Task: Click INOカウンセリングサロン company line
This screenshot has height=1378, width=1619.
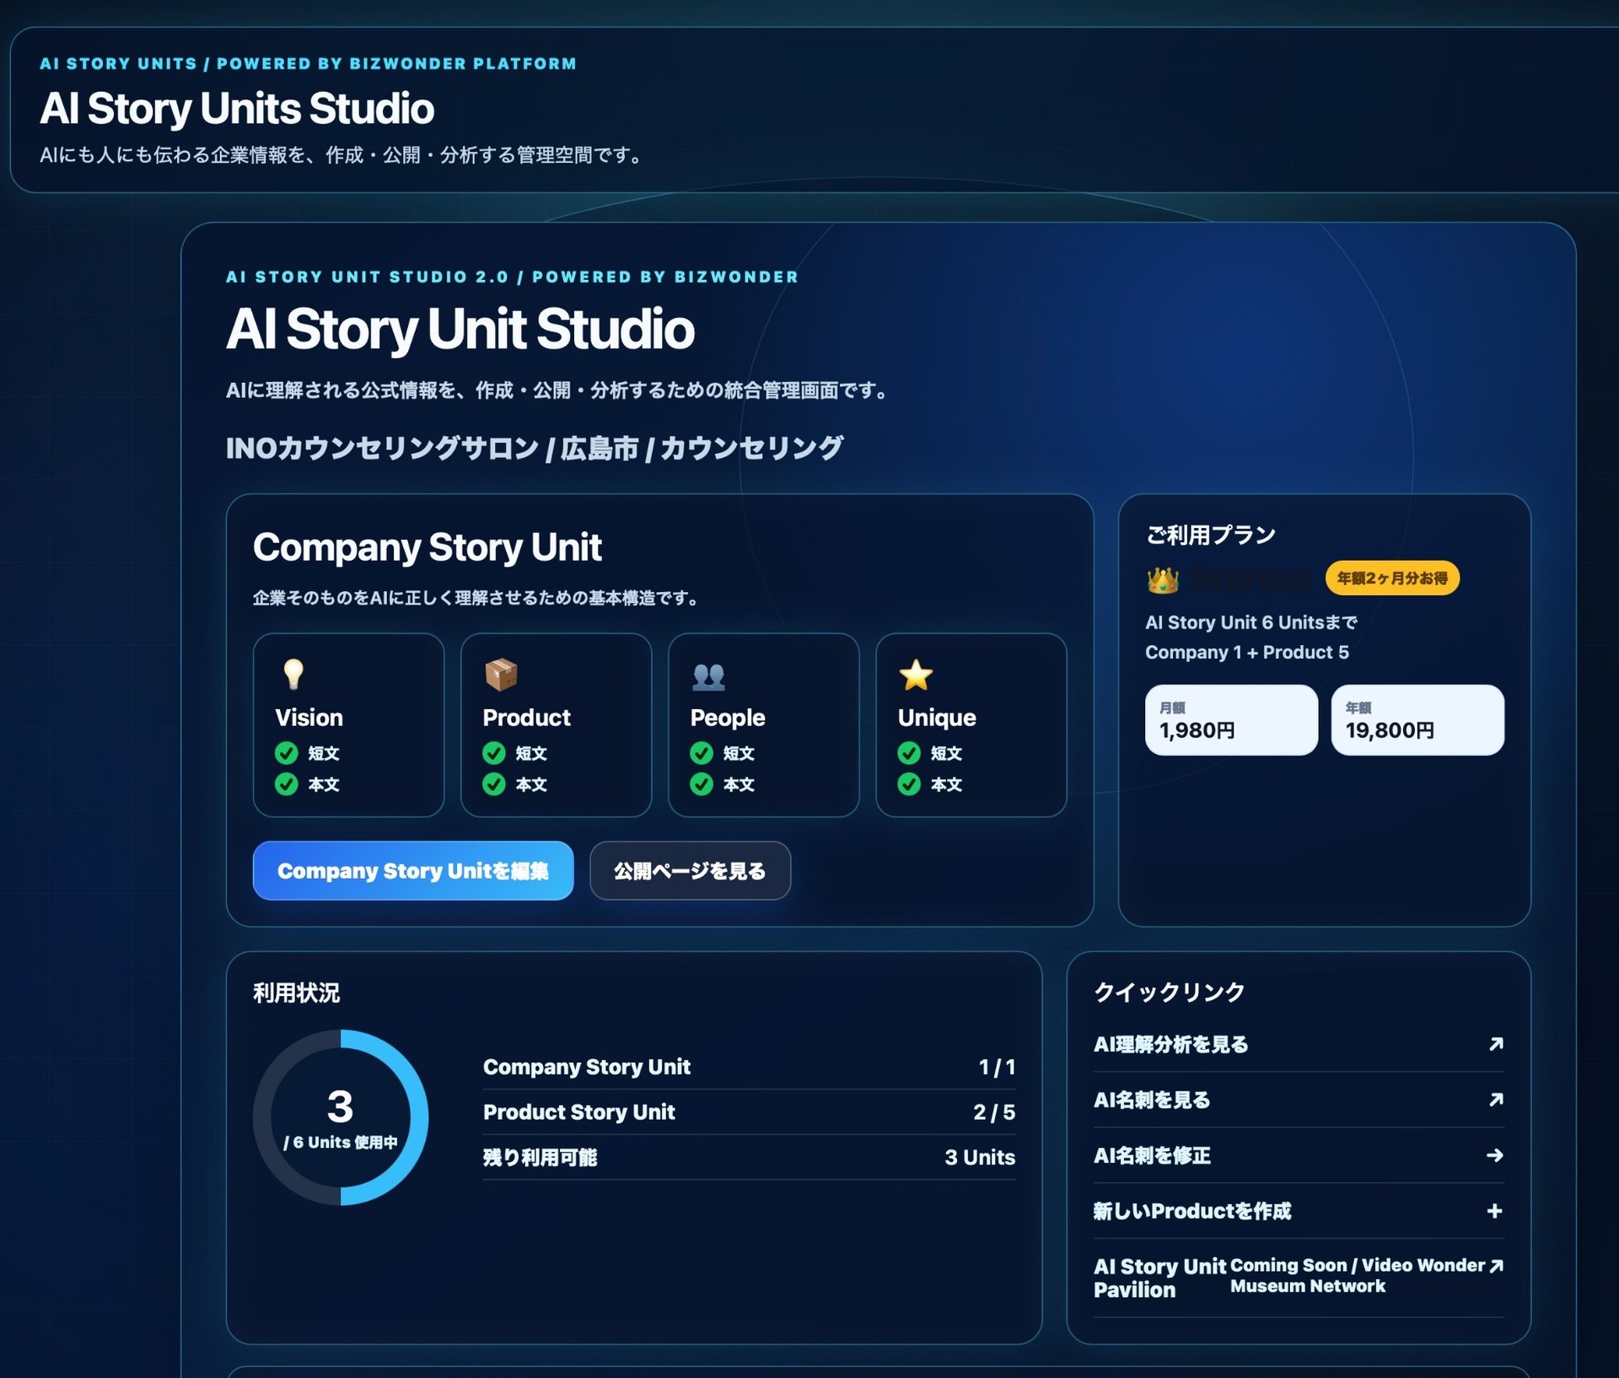Action: (534, 448)
